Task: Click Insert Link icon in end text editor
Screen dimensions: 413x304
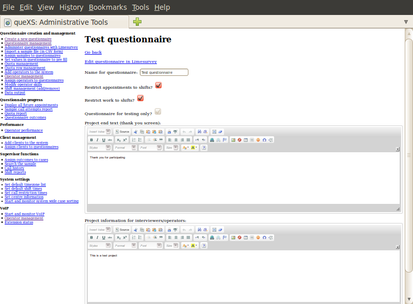Action: coord(212,140)
